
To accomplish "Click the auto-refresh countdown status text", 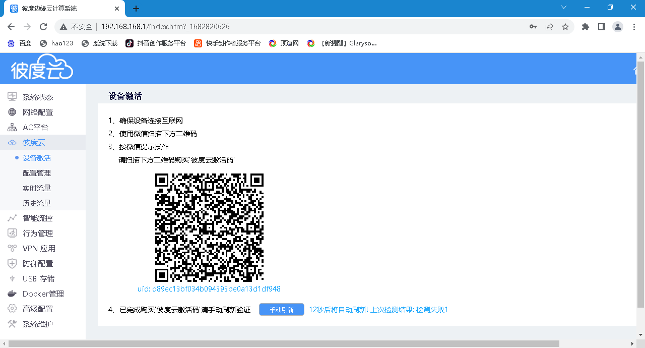I will [378, 310].
